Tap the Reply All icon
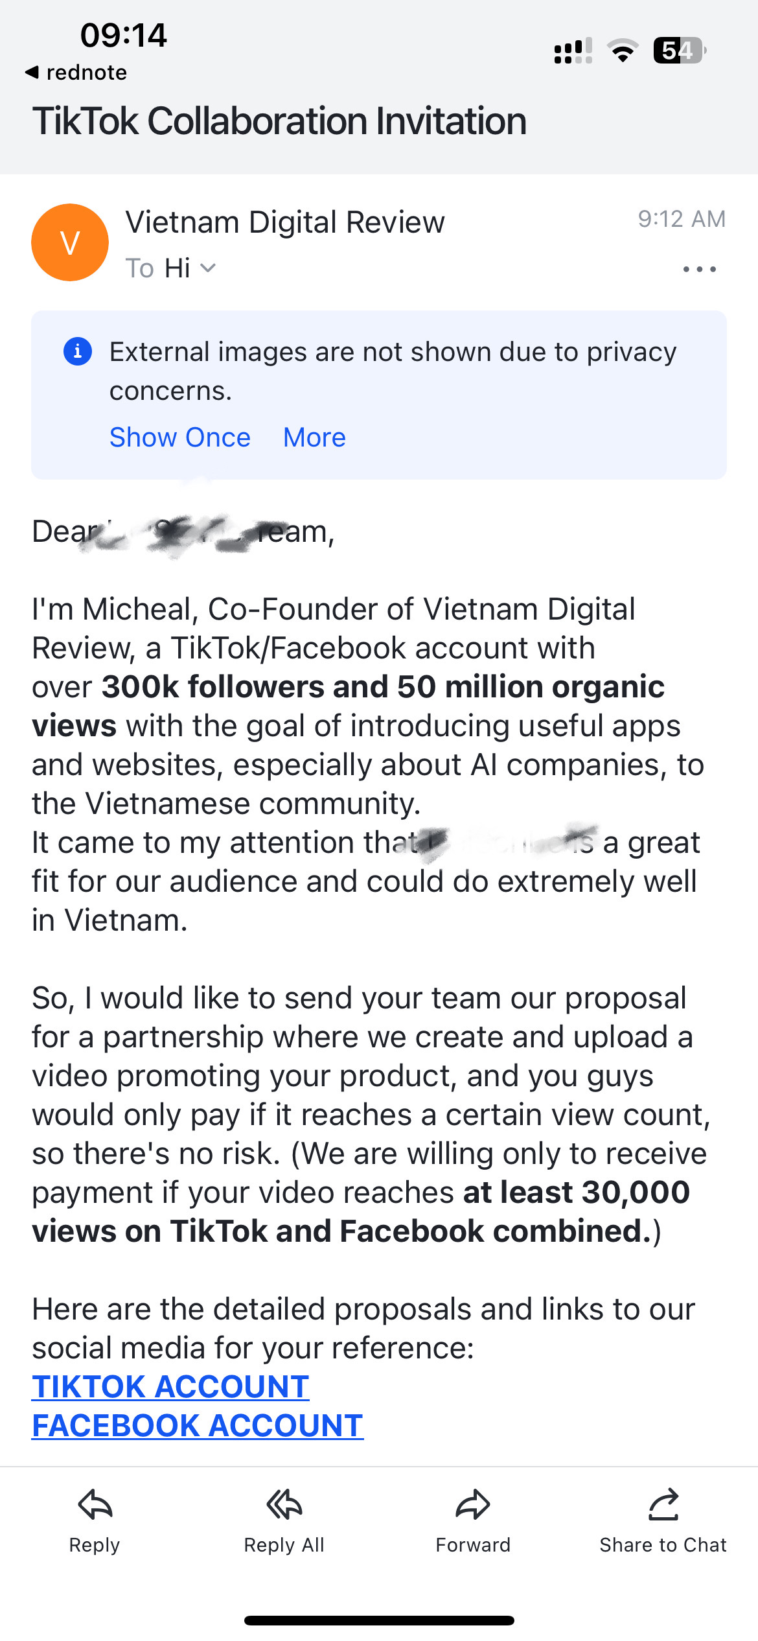Viewport: 758px width, 1641px height. 284,1505
